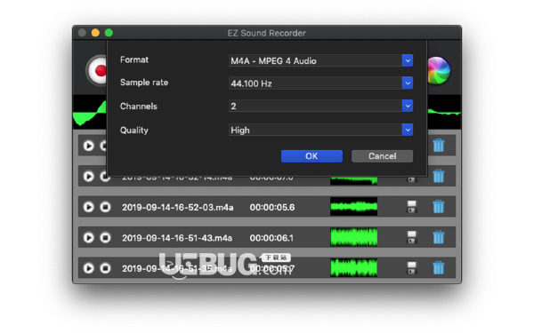Click the Channels label

(x=139, y=107)
